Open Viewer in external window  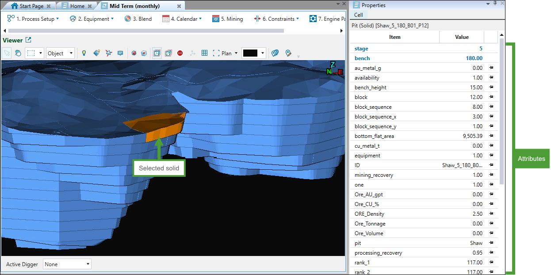click(x=28, y=40)
